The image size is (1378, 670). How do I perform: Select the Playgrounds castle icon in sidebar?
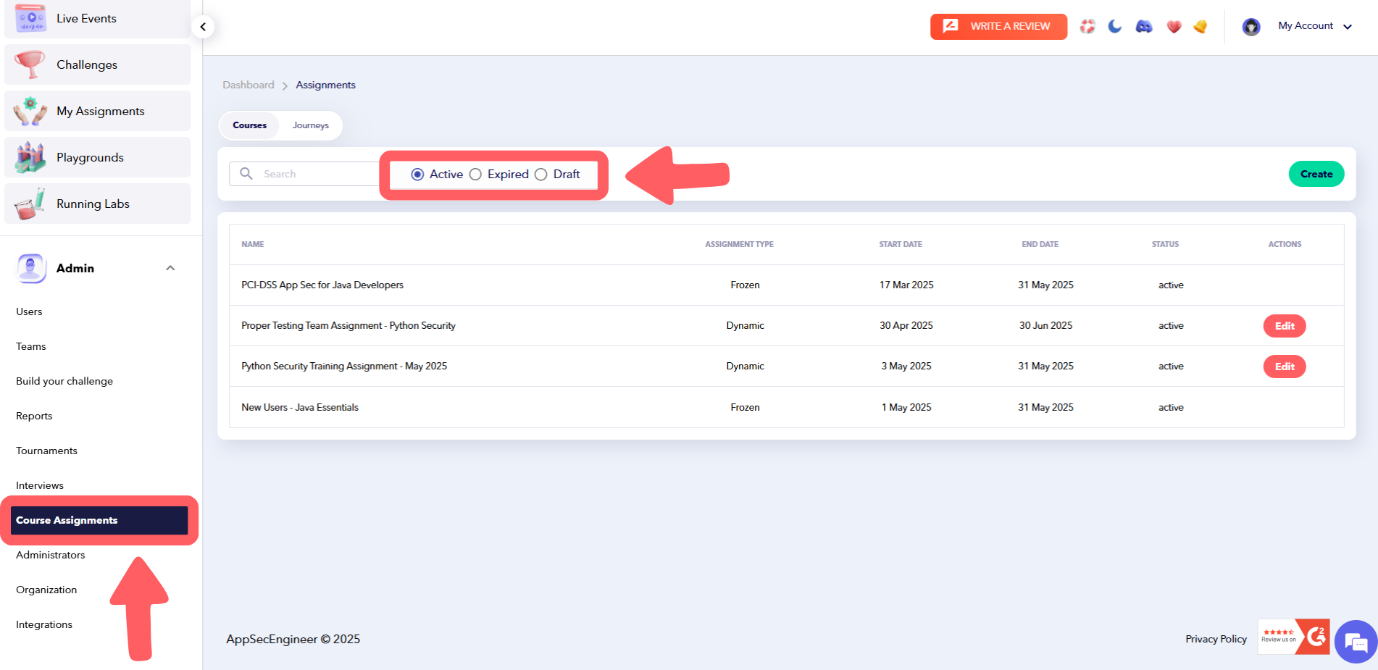click(x=29, y=156)
